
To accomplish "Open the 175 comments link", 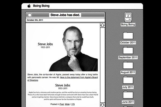I will (x=73, y=104).
